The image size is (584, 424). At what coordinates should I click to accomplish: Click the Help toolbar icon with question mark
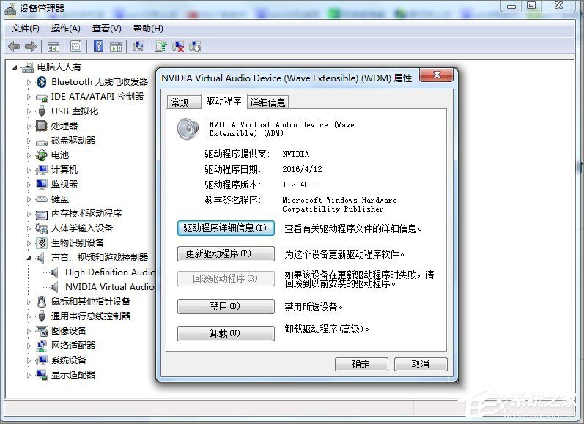[98, 46]
